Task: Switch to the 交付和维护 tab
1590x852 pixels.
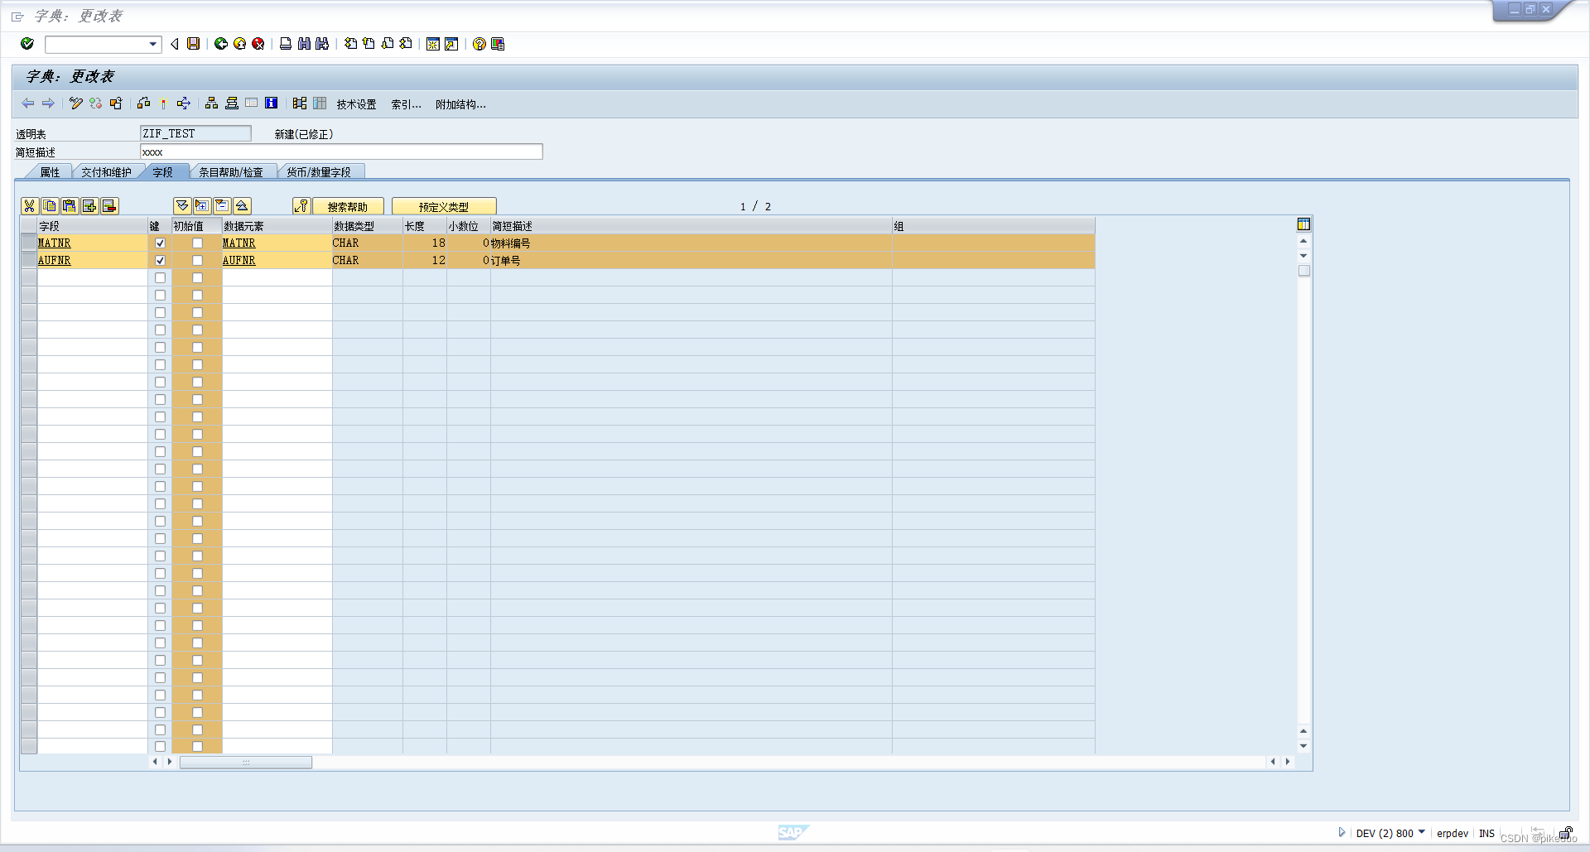Action: (x=106, y=172)
